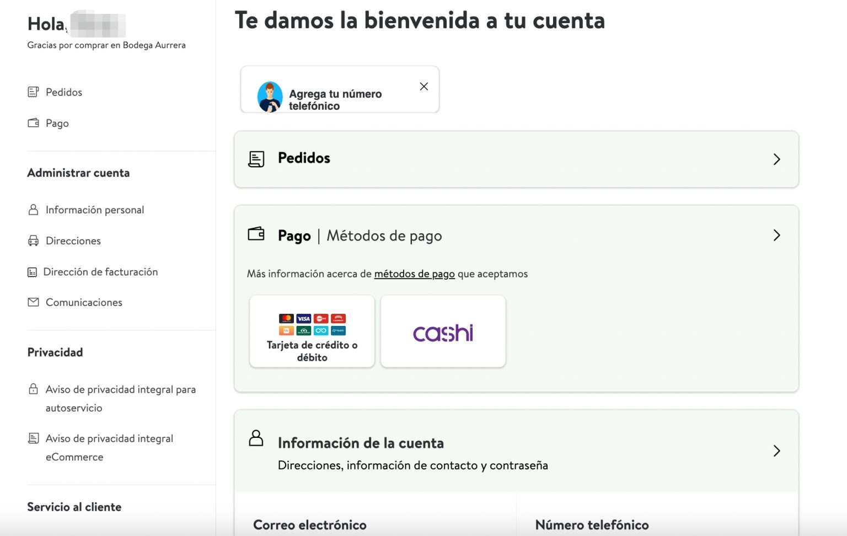Expand Información de la cuenta via its chevron
Screen dimensions: 847x536
click(777, 451)
